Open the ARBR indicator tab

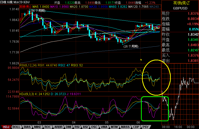[x=58, y=127]
